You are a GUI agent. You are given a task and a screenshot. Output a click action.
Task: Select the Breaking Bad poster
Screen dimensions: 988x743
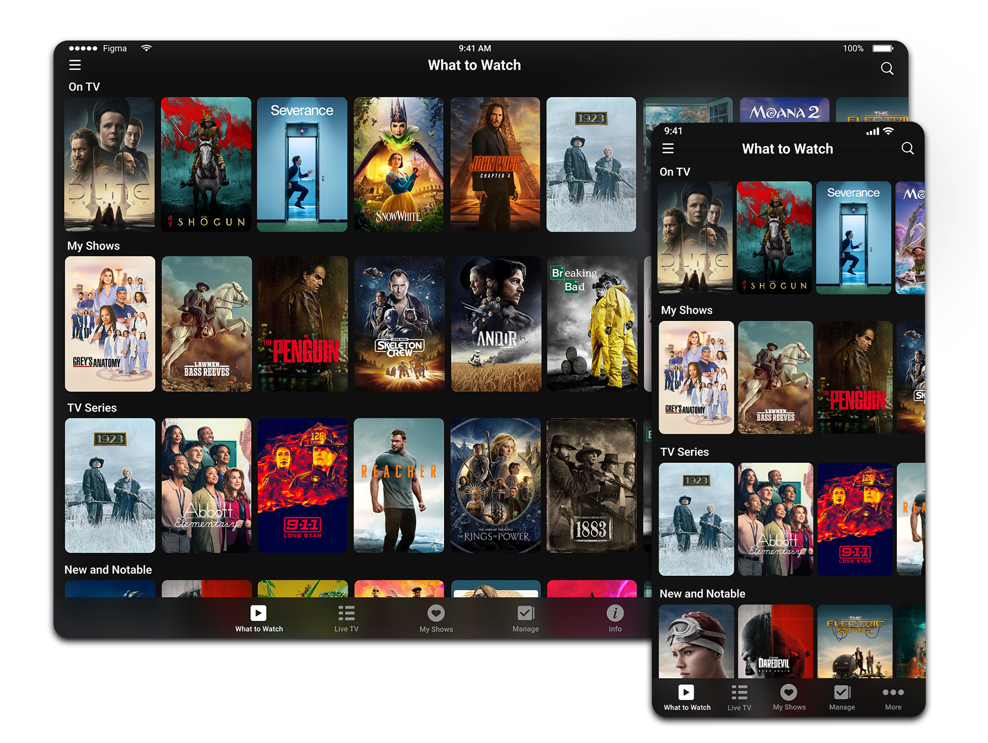tap(592, 324)
